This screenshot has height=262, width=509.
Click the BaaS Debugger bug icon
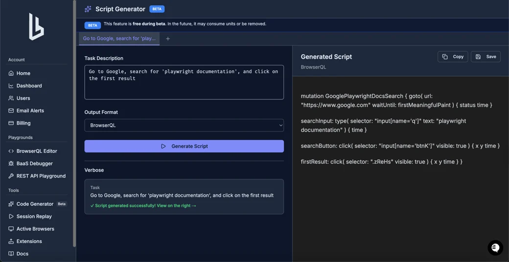click(x=11, y=163)
